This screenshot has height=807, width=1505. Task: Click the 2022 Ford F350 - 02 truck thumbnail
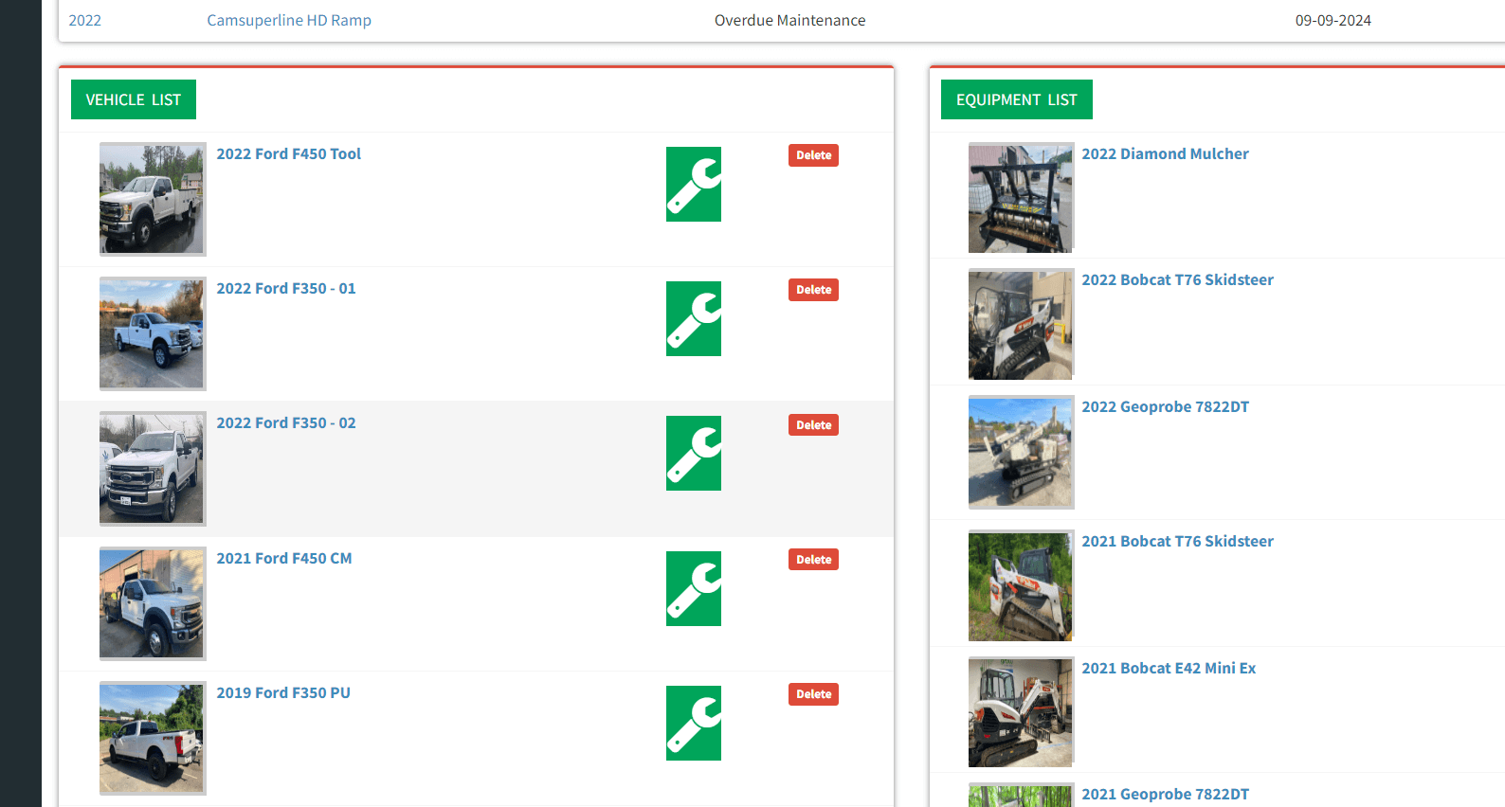[x=153, y=468]
